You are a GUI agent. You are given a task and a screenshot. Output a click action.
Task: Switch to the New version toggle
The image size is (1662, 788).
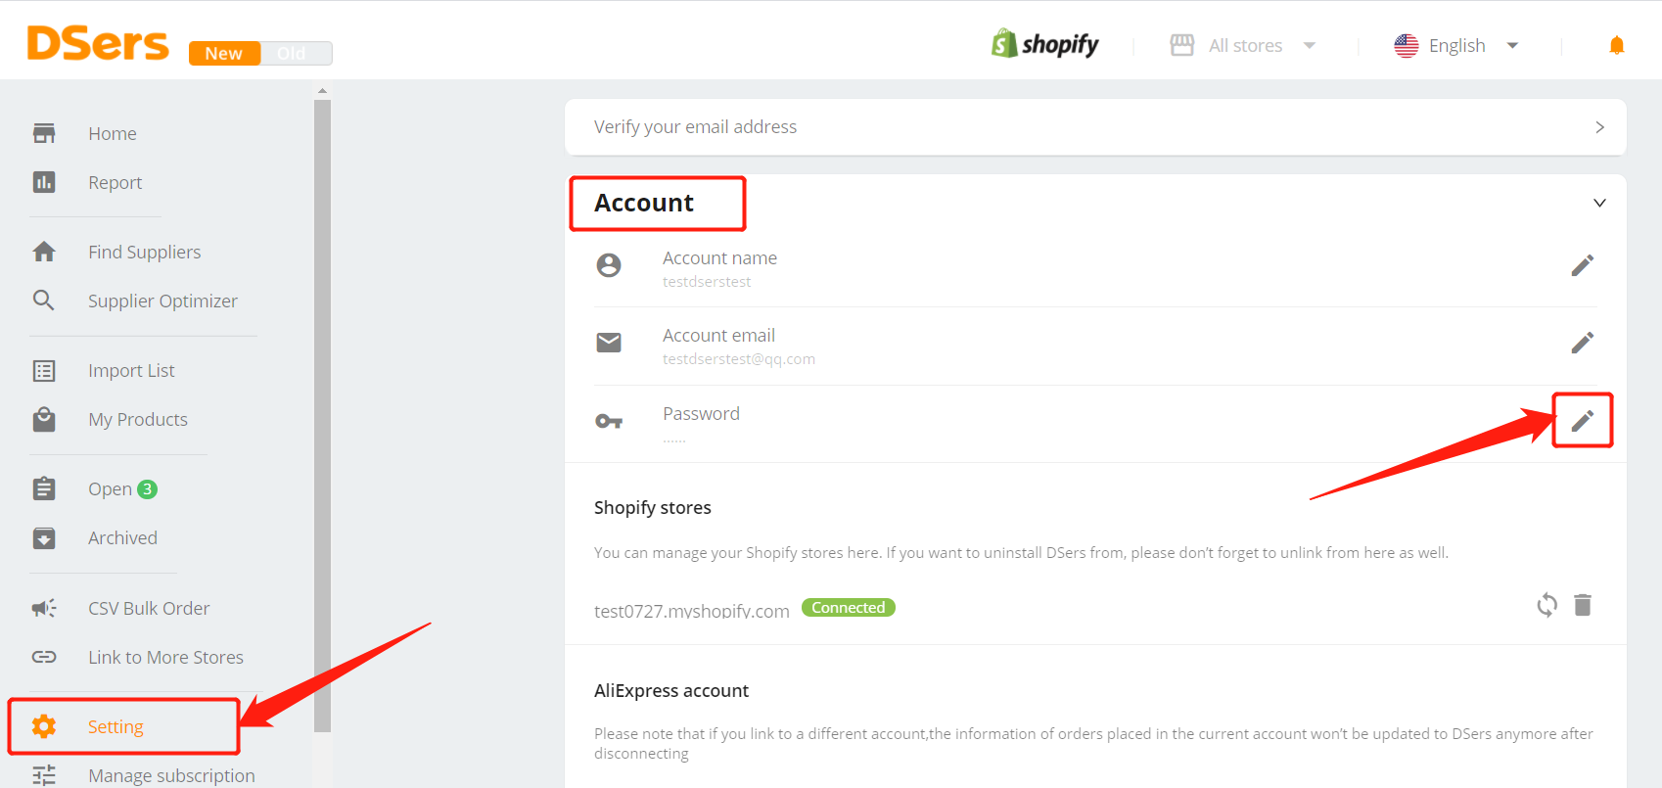(x=224, y=53)
